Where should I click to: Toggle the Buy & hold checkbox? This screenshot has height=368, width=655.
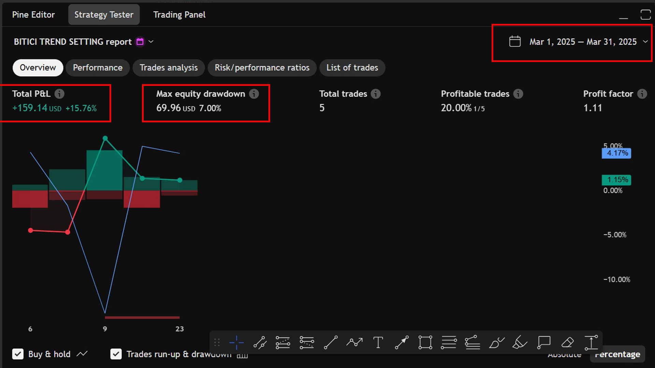(x=18, y=354)
